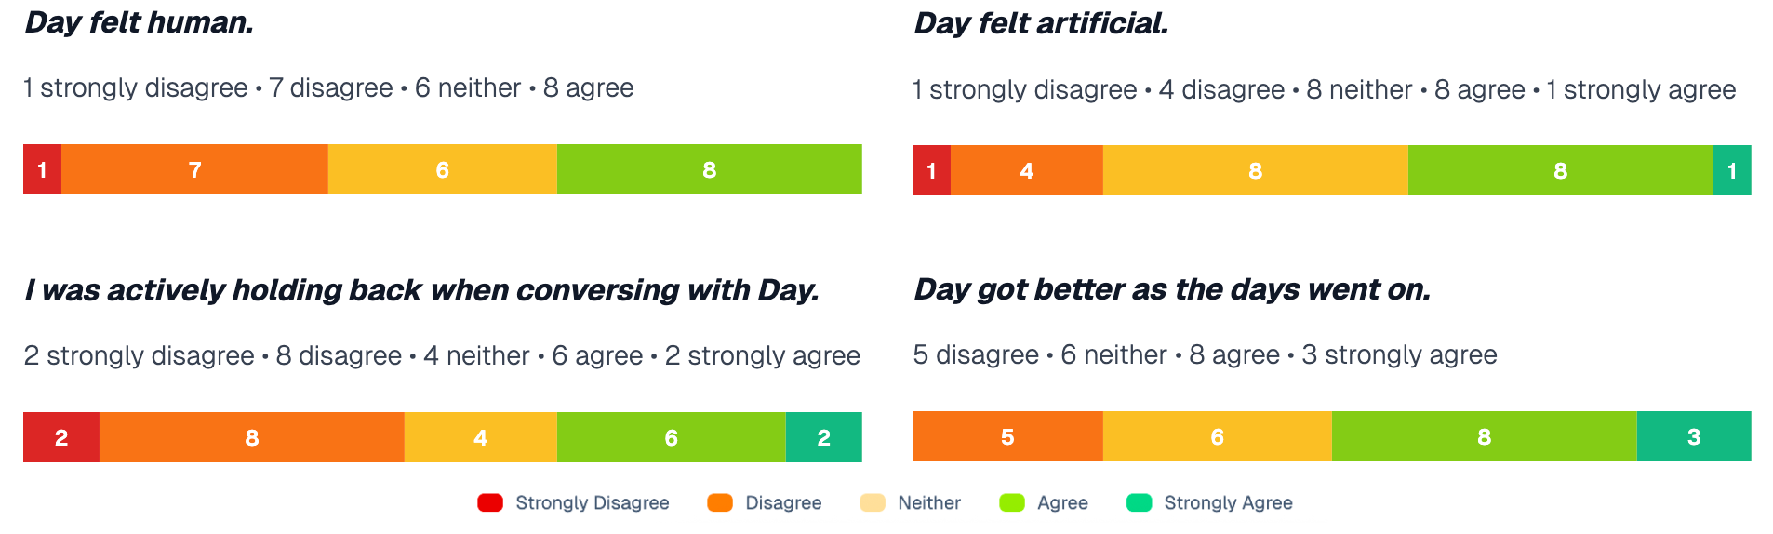Click the pale yellow Neither legend swatch
Viewport: 1773px width, 534px height.
(872, 503)
